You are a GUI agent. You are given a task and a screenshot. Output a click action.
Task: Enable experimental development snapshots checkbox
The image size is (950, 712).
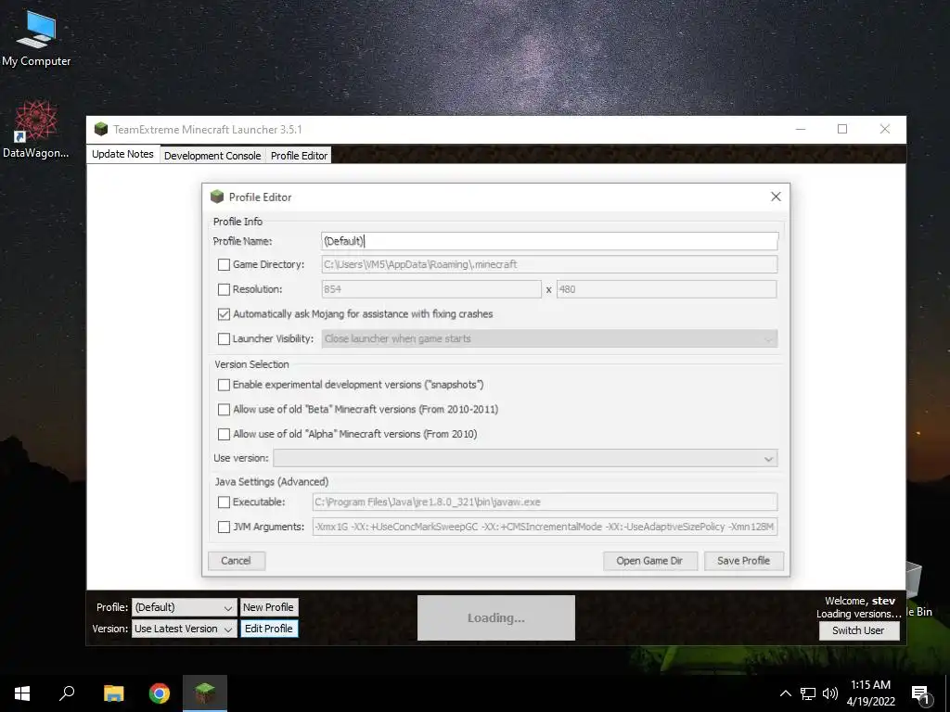pos(224,385)
